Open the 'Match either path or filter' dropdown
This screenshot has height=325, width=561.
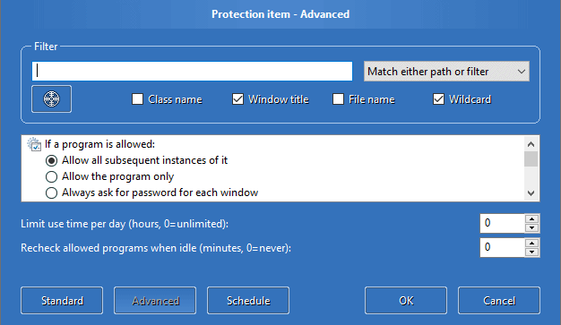point(446,72)
